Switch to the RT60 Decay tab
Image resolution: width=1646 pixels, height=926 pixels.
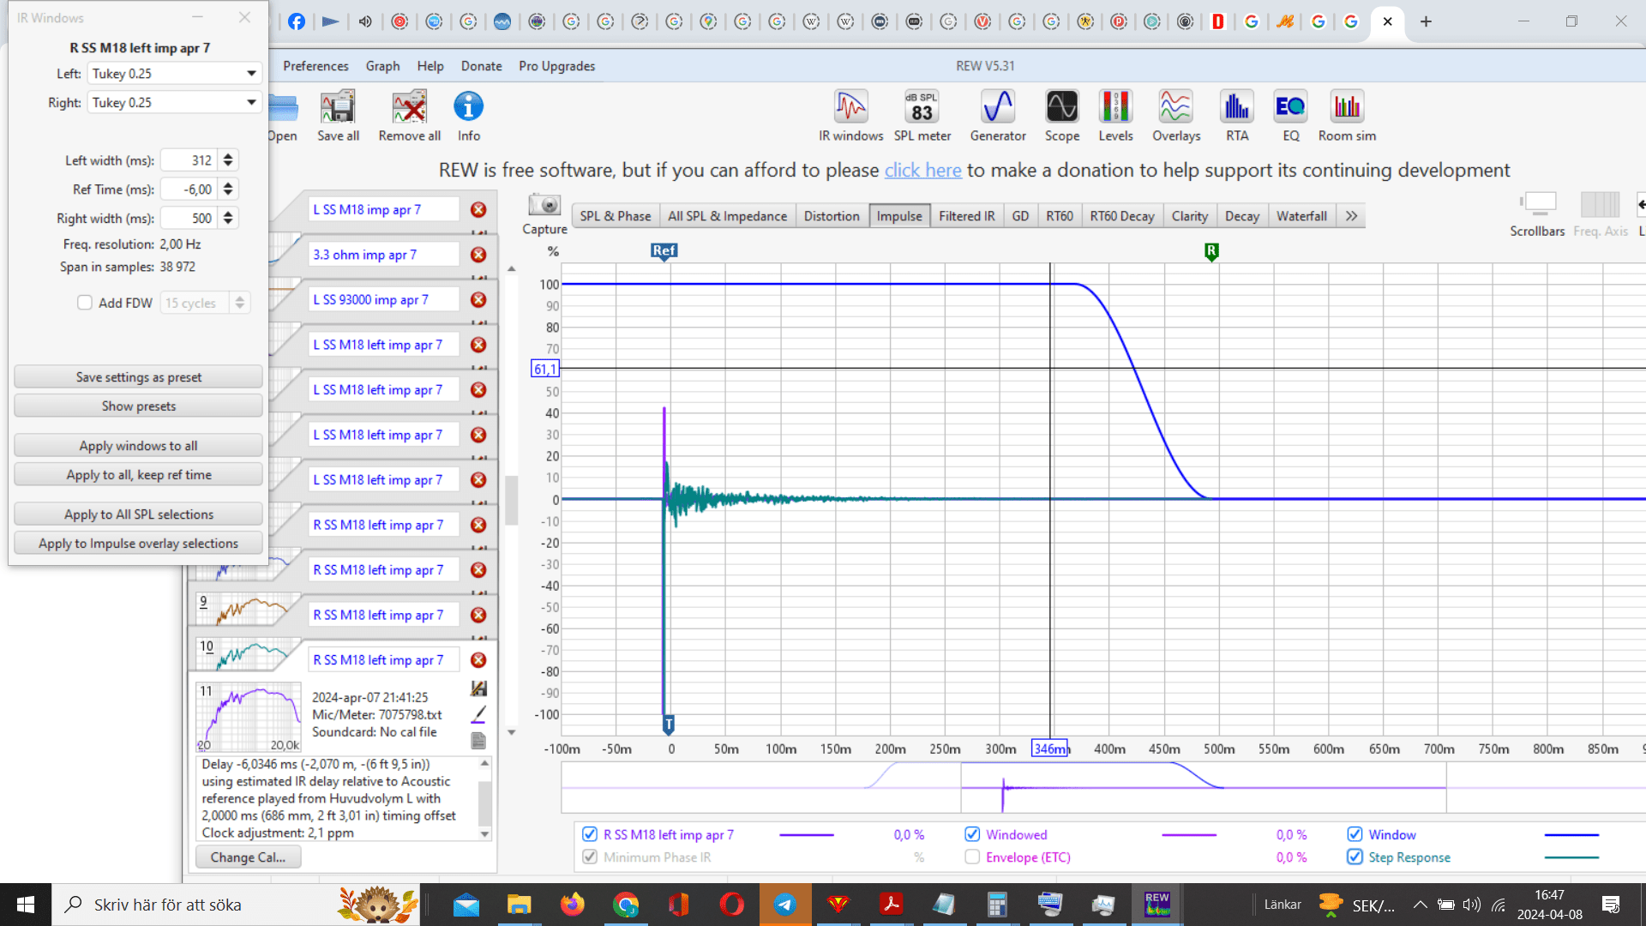tap(1121, 216)
